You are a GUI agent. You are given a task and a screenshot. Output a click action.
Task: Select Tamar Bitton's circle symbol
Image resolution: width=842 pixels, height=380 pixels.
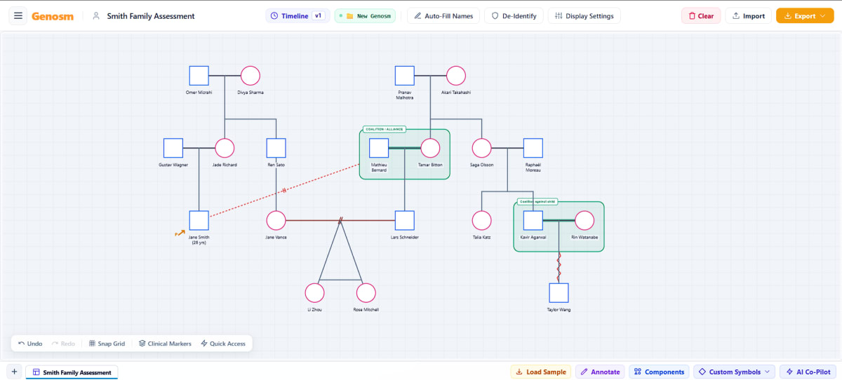click(x=430, y=148)
